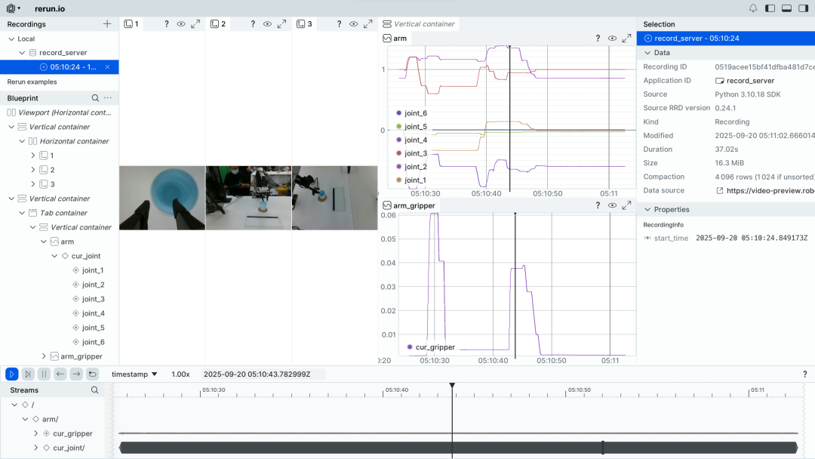The height and width of the screenshot is (459, 815).
Task: Select joint_3 in the blueprint tree
Action: [x=93, y=299]
